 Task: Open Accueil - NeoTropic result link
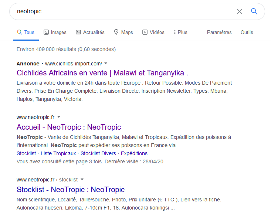pos(69,127)
